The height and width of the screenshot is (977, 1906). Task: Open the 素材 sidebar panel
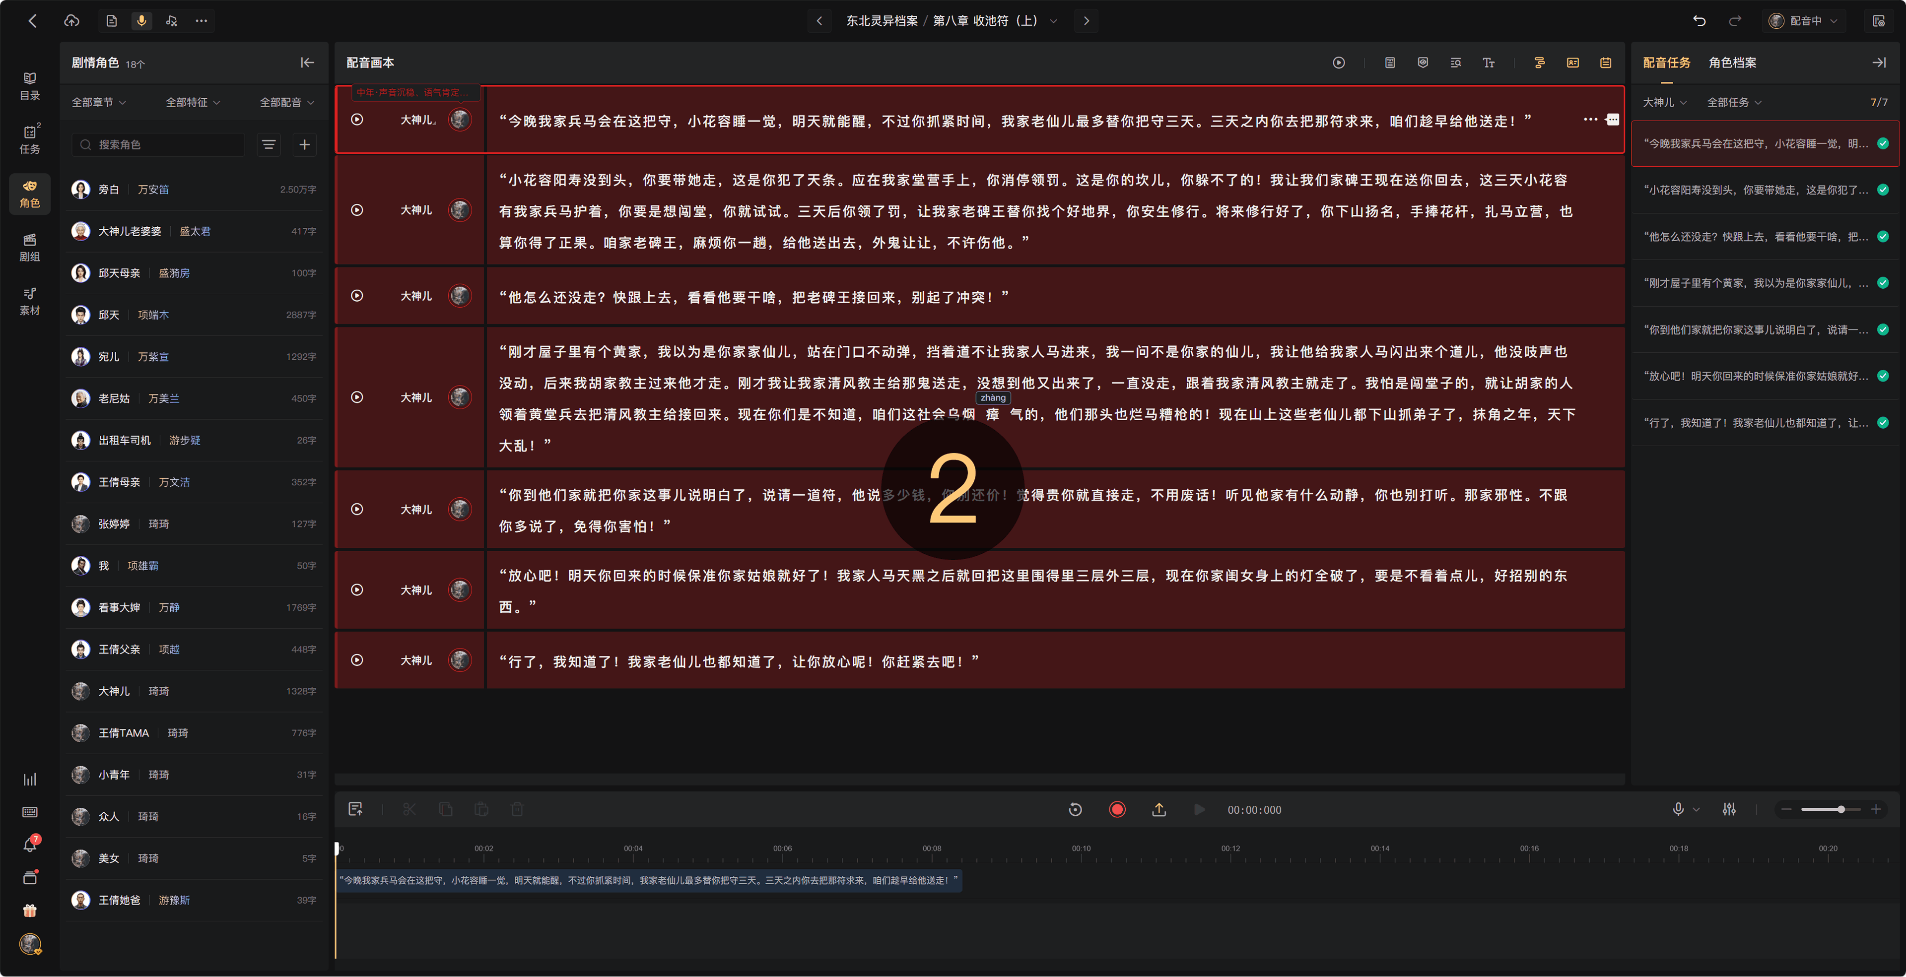(30, 301)
